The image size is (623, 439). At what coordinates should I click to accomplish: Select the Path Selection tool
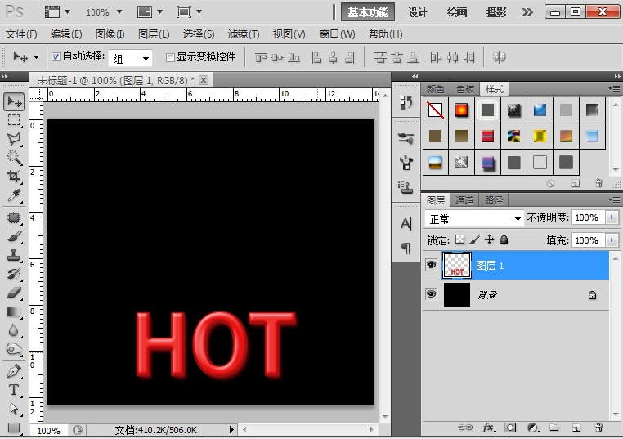tap(14, 409)
